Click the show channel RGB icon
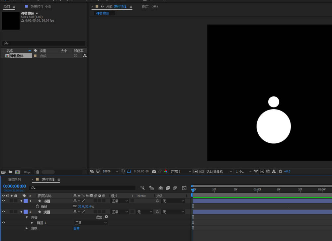This screenshot has height=241, width=332. click(x=166, y=171)
